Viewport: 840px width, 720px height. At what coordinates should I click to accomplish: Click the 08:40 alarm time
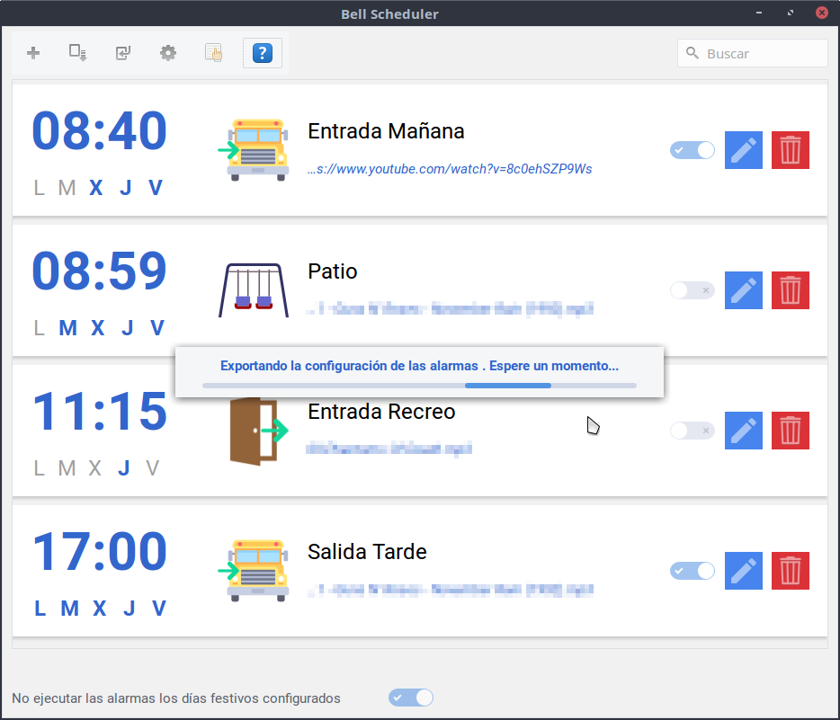click(99, 131)
